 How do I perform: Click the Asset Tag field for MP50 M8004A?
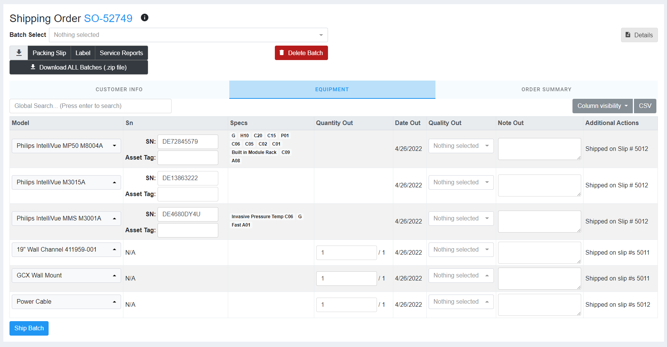click(188, 158)
